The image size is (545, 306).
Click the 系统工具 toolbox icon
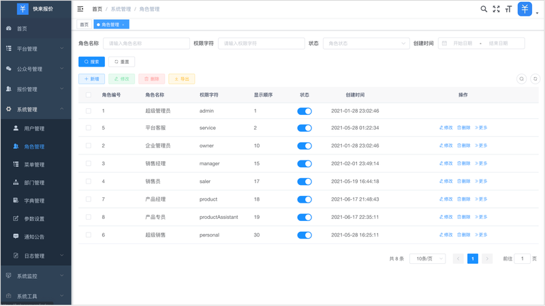[x=9, y=296]
